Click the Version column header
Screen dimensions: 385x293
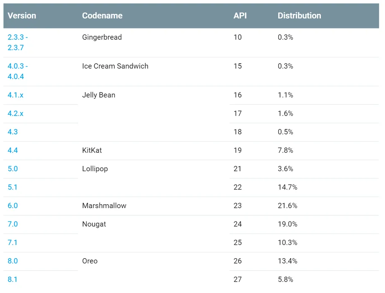[x=22, y=15]
